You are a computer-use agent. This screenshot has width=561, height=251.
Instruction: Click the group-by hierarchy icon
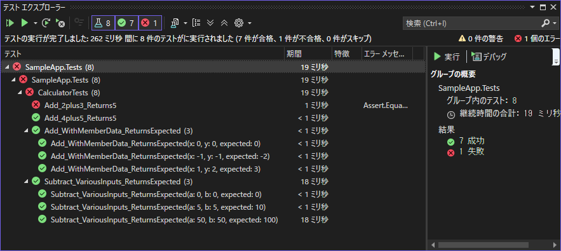196,24
